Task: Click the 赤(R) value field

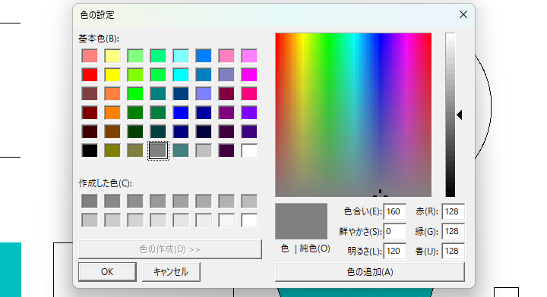Action: 453,211
